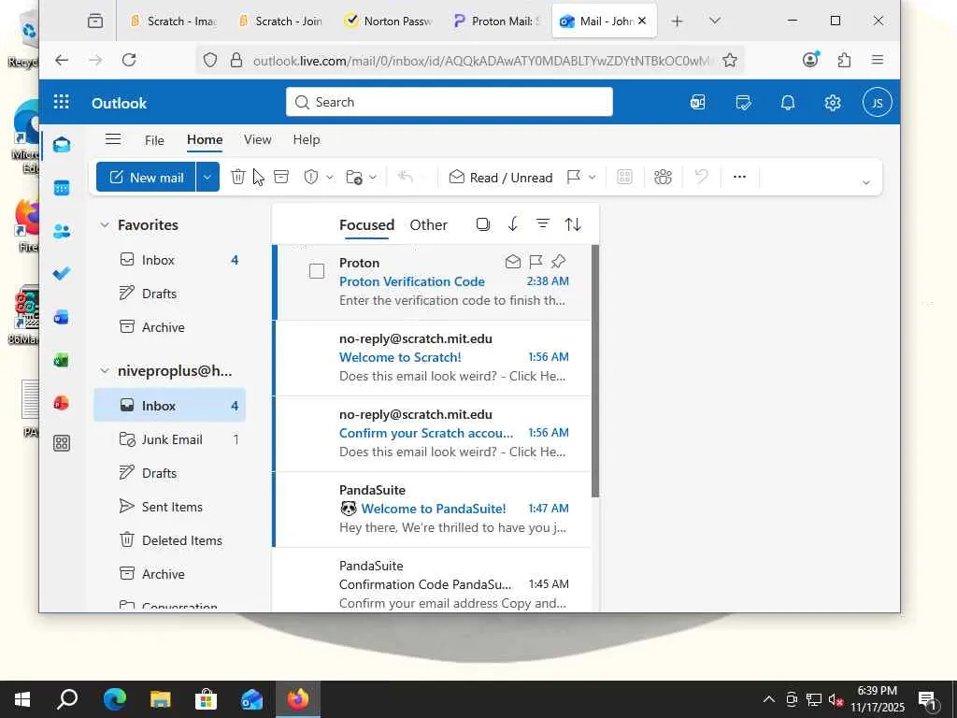Image resolution: width=957 pixels, height=718 pixels.
Task: Open Word app from left rail
Action: (x=61, y=317)
